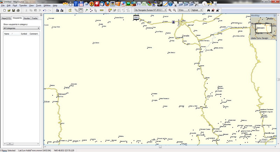Image resolution: width=280 pixels, height=152 pixels.
Task: Print the map with the printer icon
Action: (18, 10)
